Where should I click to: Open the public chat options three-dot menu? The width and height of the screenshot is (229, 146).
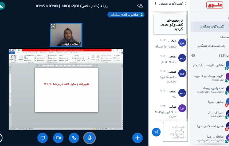point(156,3)
